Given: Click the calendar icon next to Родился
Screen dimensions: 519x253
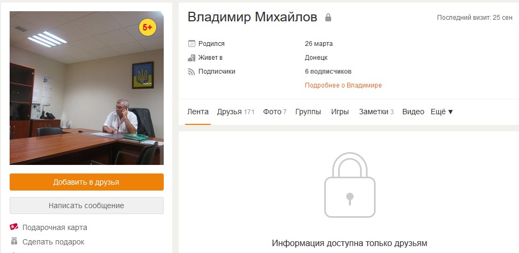Looking at the screenshot, I should pyautogui.click(x=192, y=44).
